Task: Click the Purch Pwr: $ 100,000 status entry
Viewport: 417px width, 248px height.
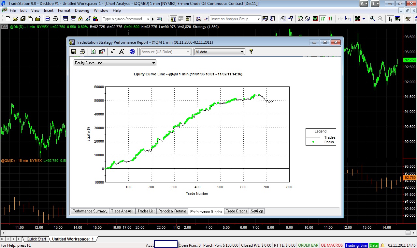Action: point(221,245)
